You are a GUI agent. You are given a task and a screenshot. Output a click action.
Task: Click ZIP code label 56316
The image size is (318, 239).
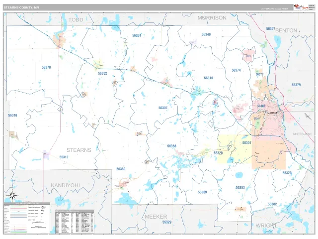(12, 116)
